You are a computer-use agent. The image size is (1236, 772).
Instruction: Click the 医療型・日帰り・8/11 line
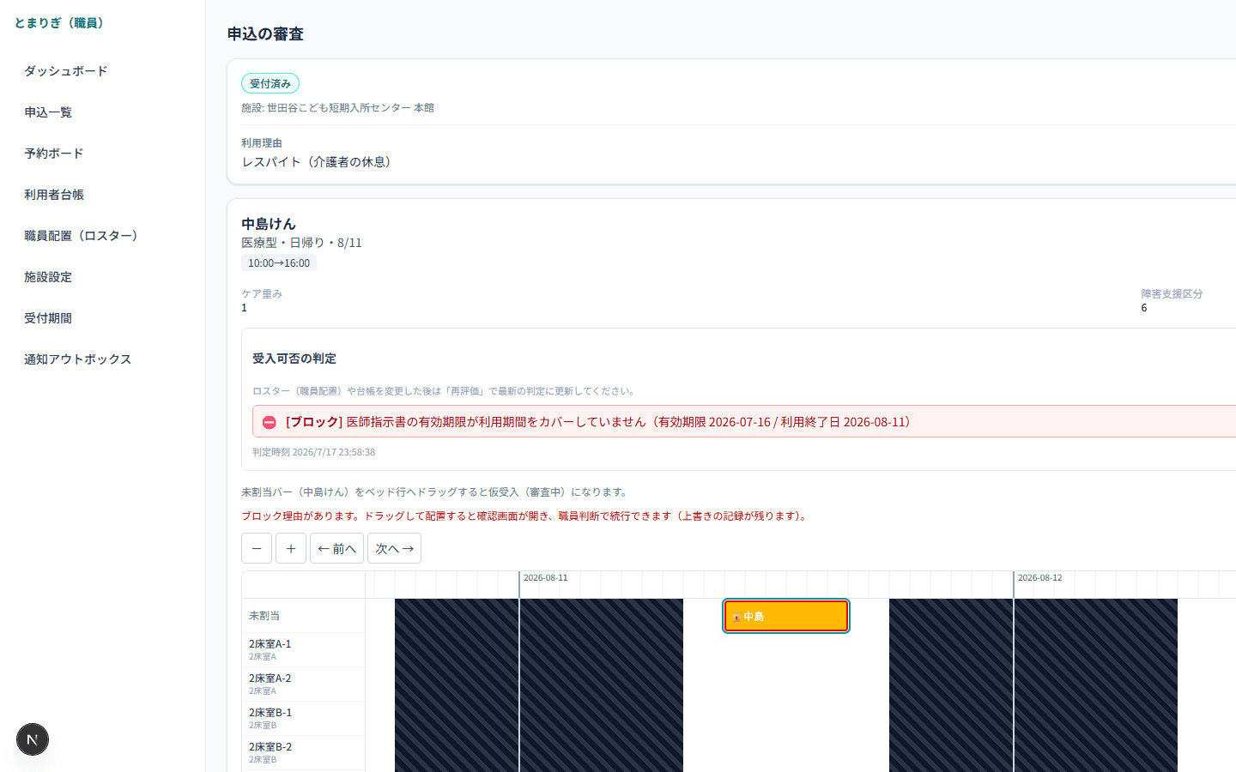pos(301,243)
